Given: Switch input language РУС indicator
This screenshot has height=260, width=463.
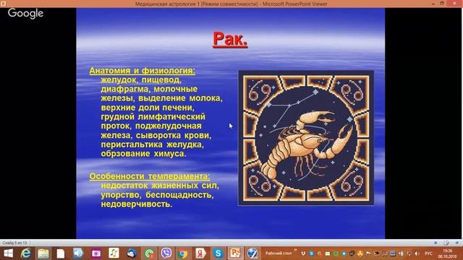Looking at the screenshot, I should click(x=429, y=253).
